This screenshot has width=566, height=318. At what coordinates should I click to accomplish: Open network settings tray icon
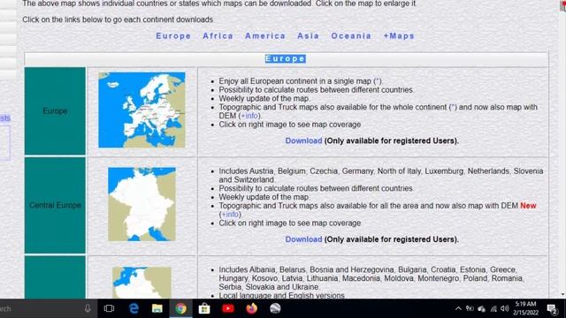pos(493,308)
